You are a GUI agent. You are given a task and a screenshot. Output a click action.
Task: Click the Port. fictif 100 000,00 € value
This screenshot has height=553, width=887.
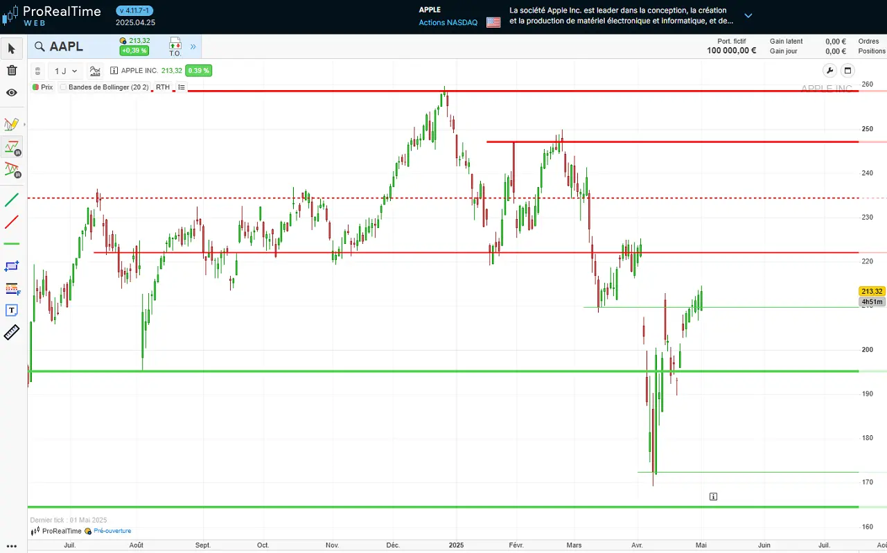(732, 51)
